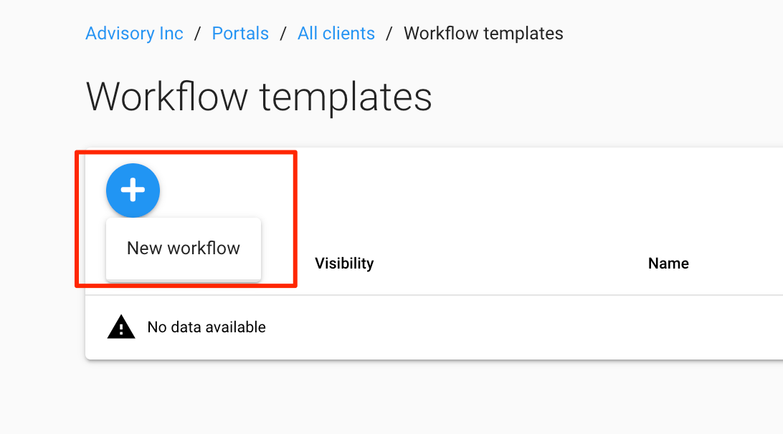
Task: Click the slash after Advisory Inc breadcrumb
Action: pyautogui.click(x=198, y=34)
